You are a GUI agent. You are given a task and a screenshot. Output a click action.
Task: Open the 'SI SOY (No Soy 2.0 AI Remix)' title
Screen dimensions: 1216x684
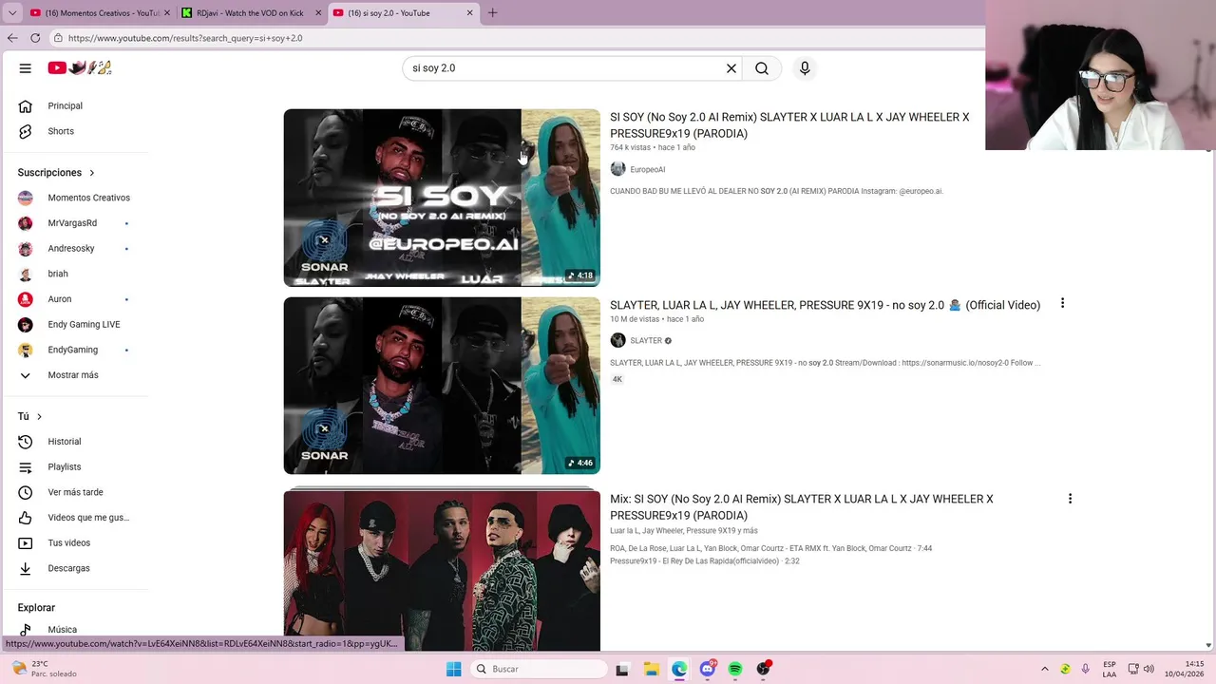click(x=789, y=125)
